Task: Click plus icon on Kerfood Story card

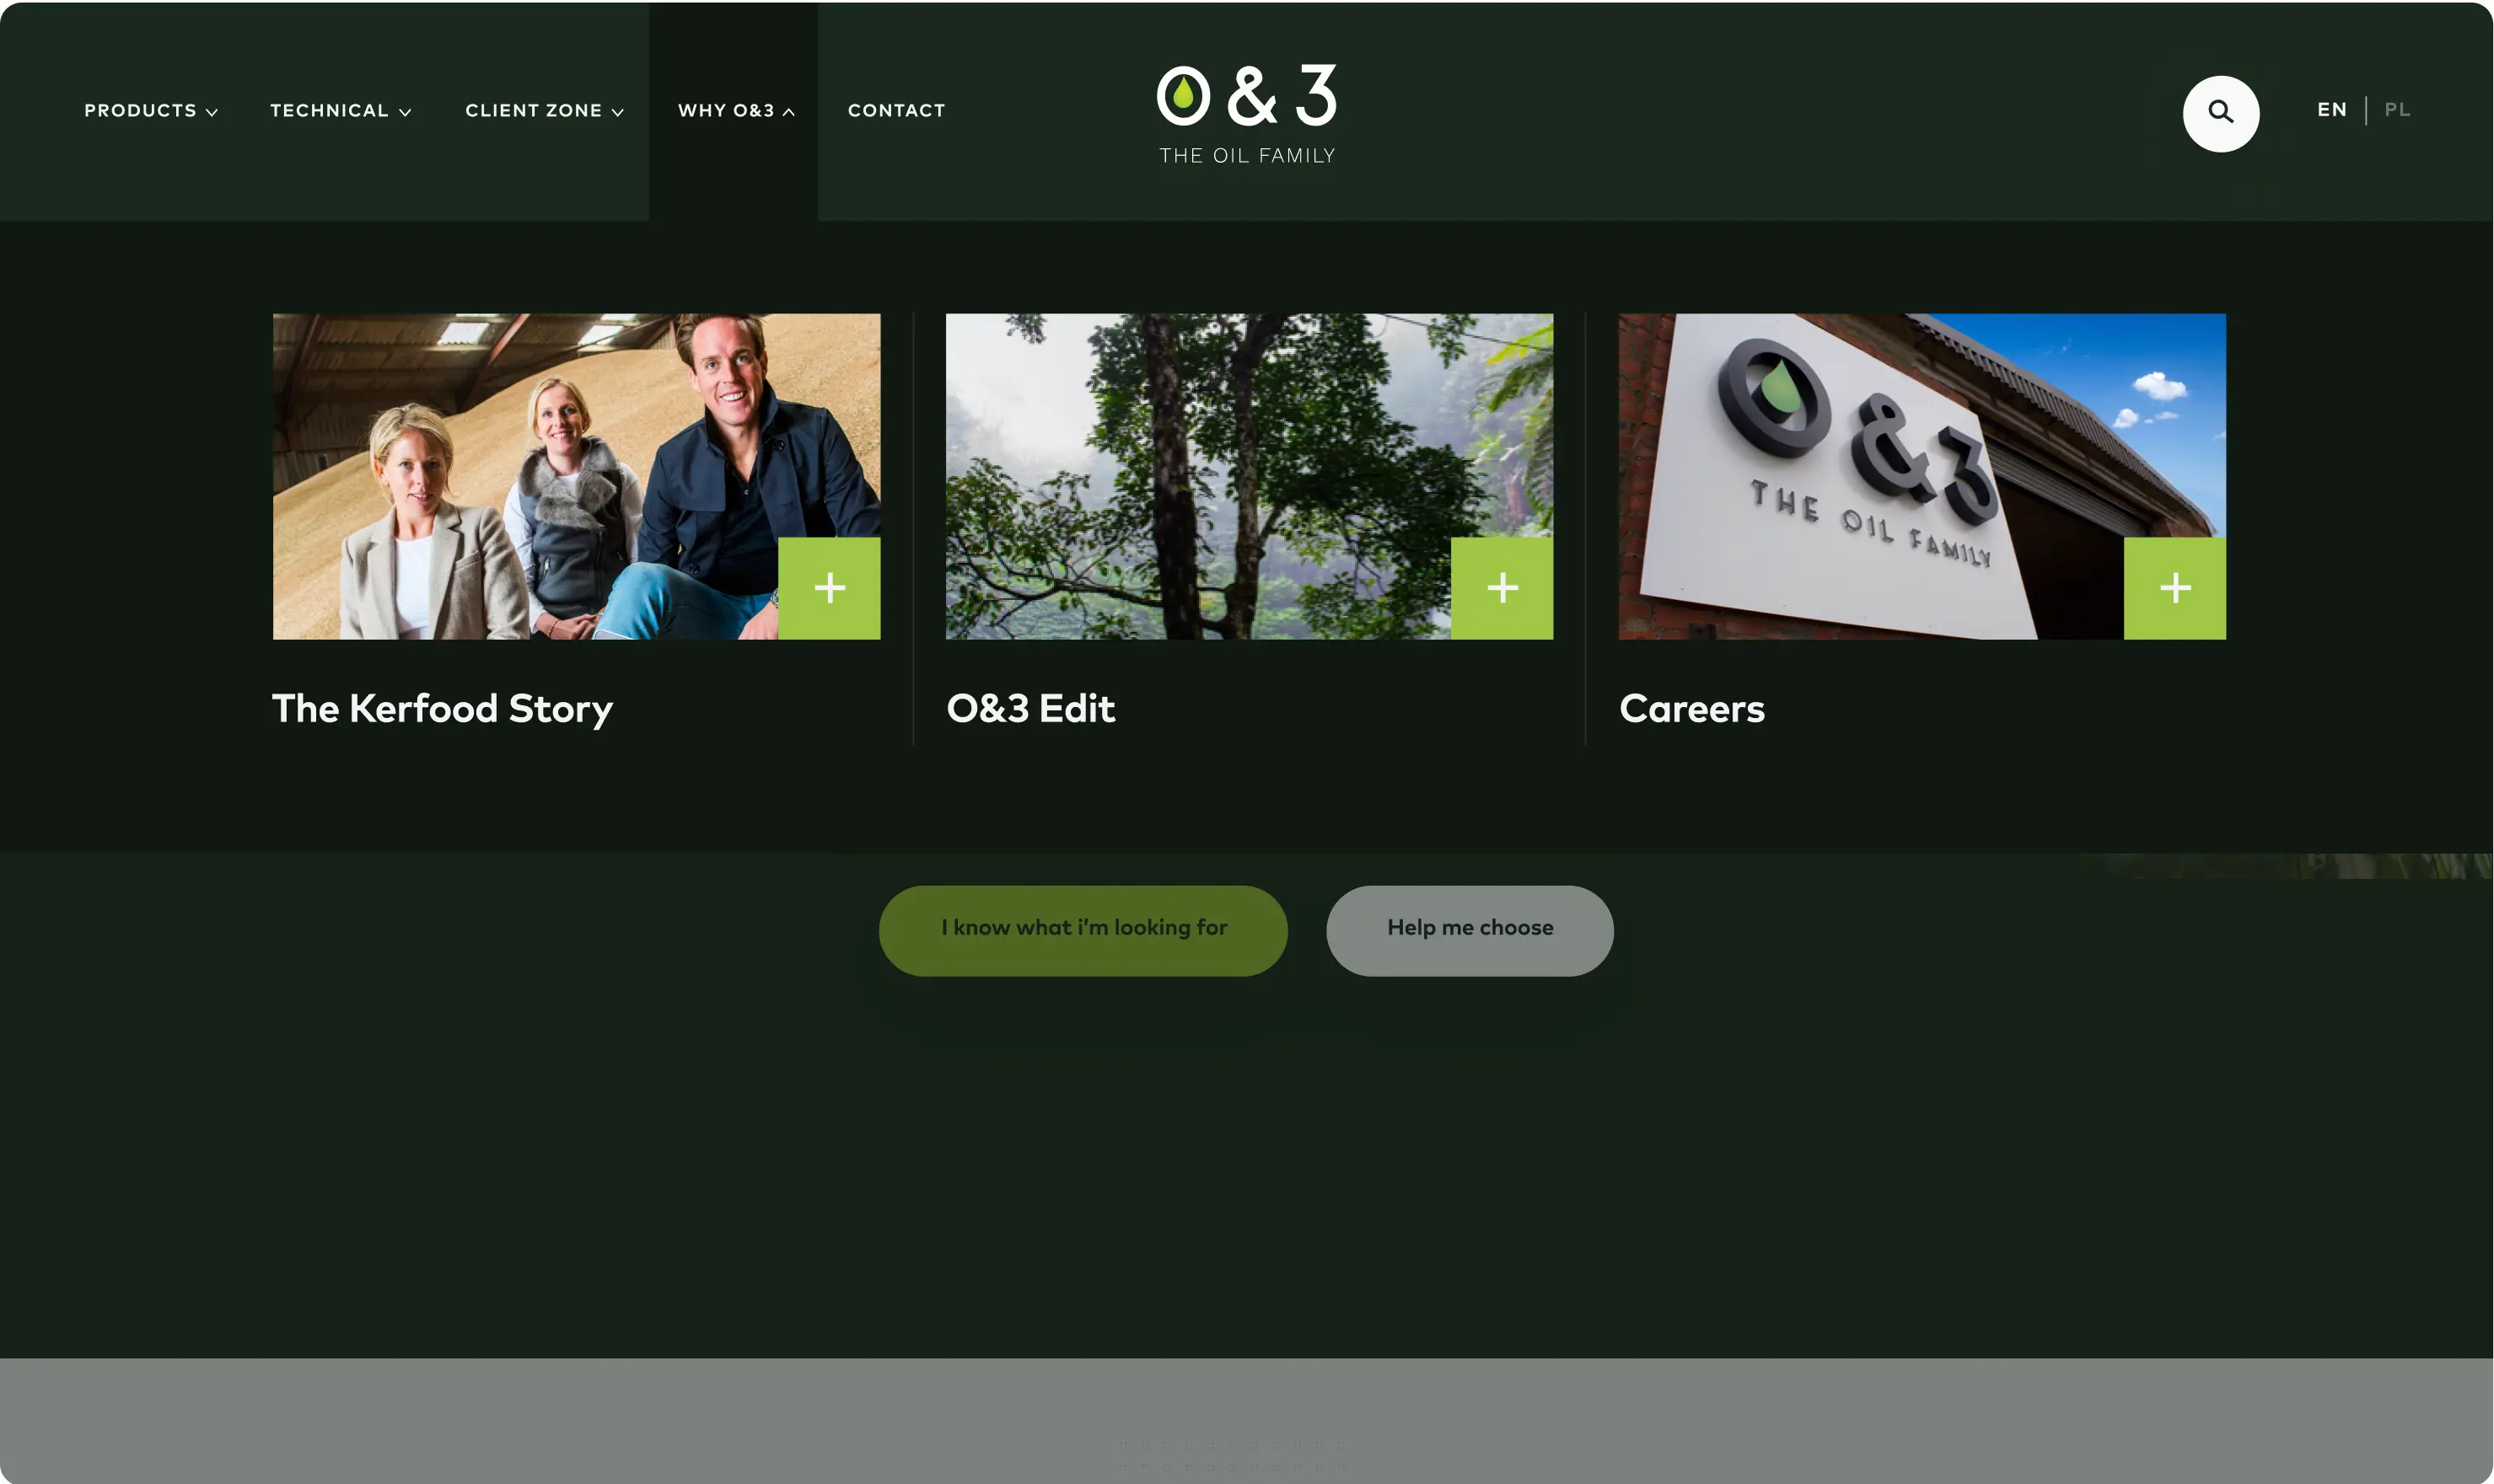Action: coord(828,588)
